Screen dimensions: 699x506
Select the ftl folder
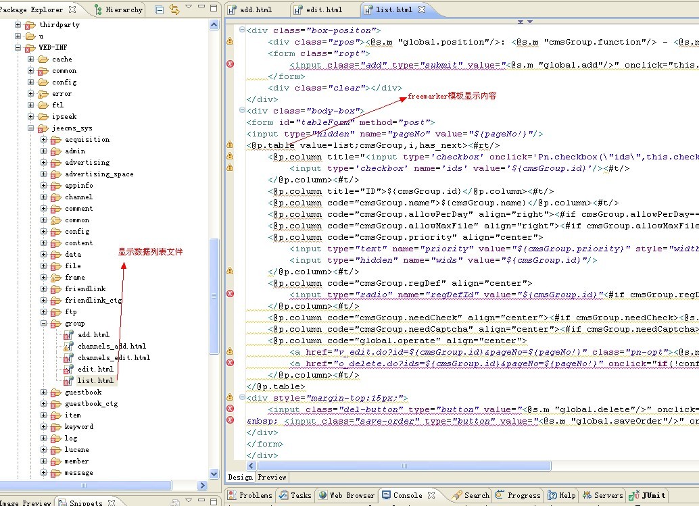coord(57,105)
